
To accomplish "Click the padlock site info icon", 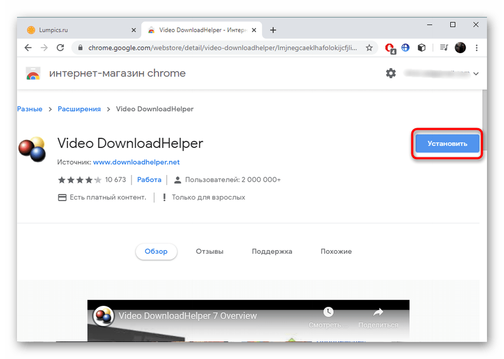I will coord(80,48).
